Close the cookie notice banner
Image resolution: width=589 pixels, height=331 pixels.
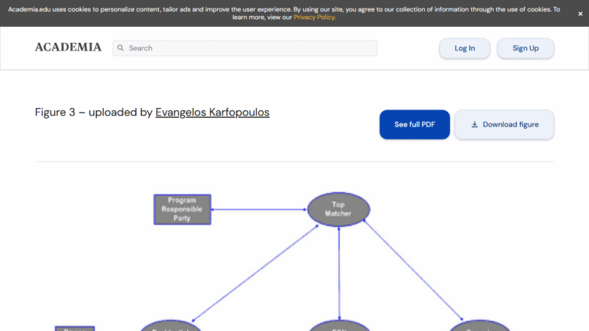(580, 13)
